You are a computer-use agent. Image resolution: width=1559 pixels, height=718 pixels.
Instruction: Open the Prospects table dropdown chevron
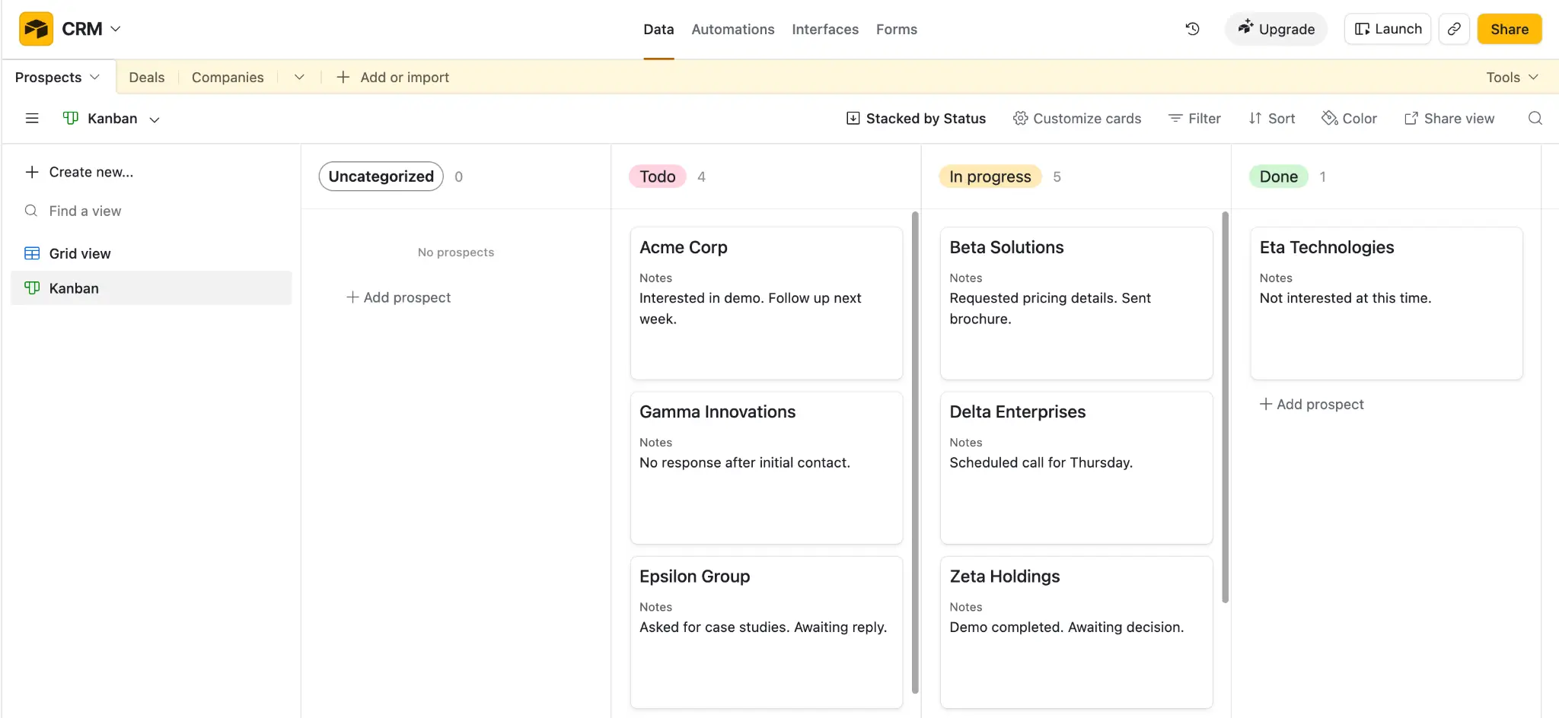coord(95,77)
